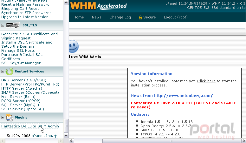Open the Change Log menu item
The height and width of the screenshot is (143, 246).
tap(120, 17)
